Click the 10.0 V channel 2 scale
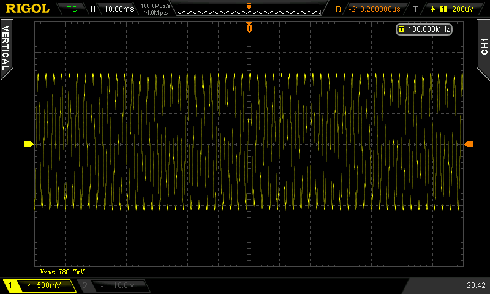Screen dimensions: 490x294 pyautogui.click(x=124, y=285)
